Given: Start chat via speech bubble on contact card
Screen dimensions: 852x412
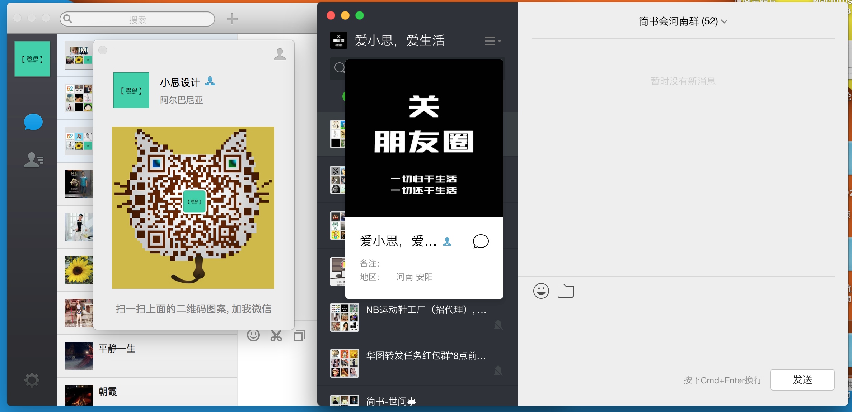Looking at the screenshot, I should pos(481,241).
